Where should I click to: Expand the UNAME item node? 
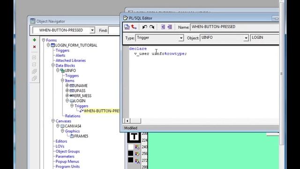click(x=67, y=85)
